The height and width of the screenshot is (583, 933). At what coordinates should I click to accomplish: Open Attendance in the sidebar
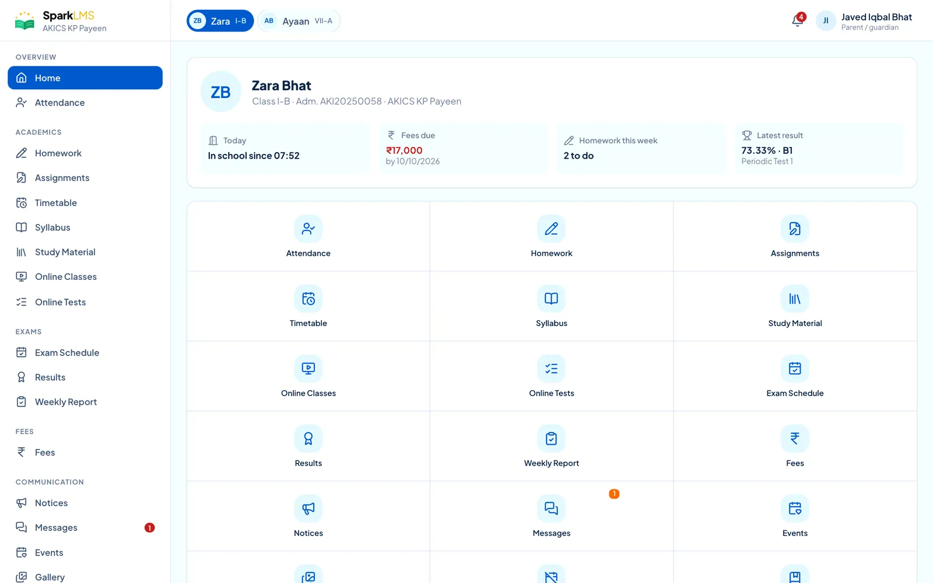[85, 103]
